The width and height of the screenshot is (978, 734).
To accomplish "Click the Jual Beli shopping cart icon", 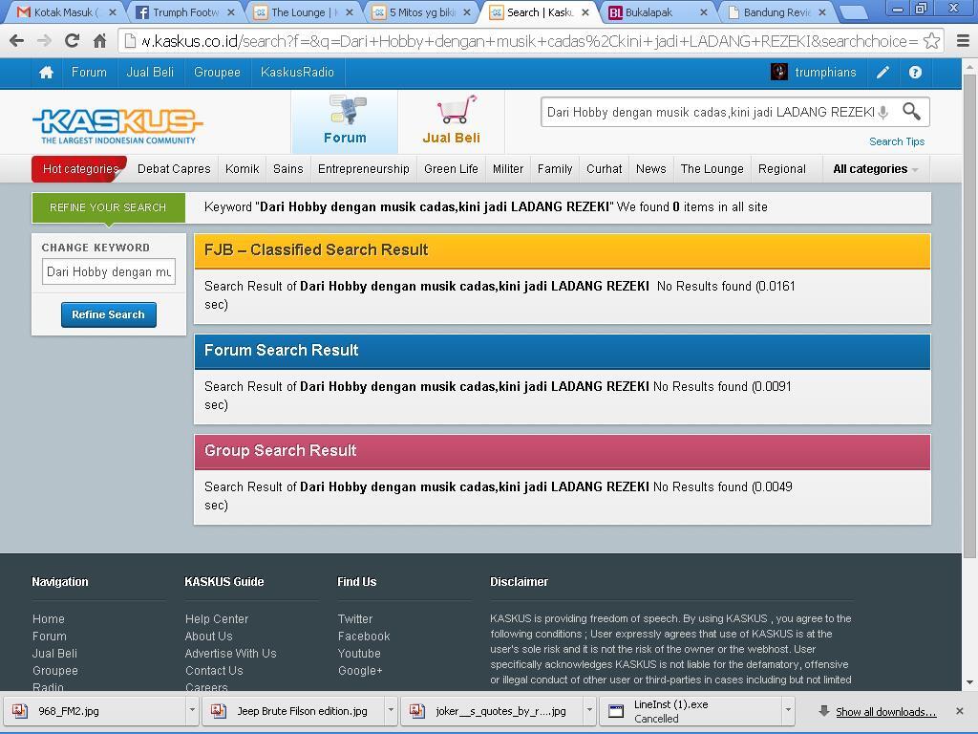I will [x=457, y=109].
